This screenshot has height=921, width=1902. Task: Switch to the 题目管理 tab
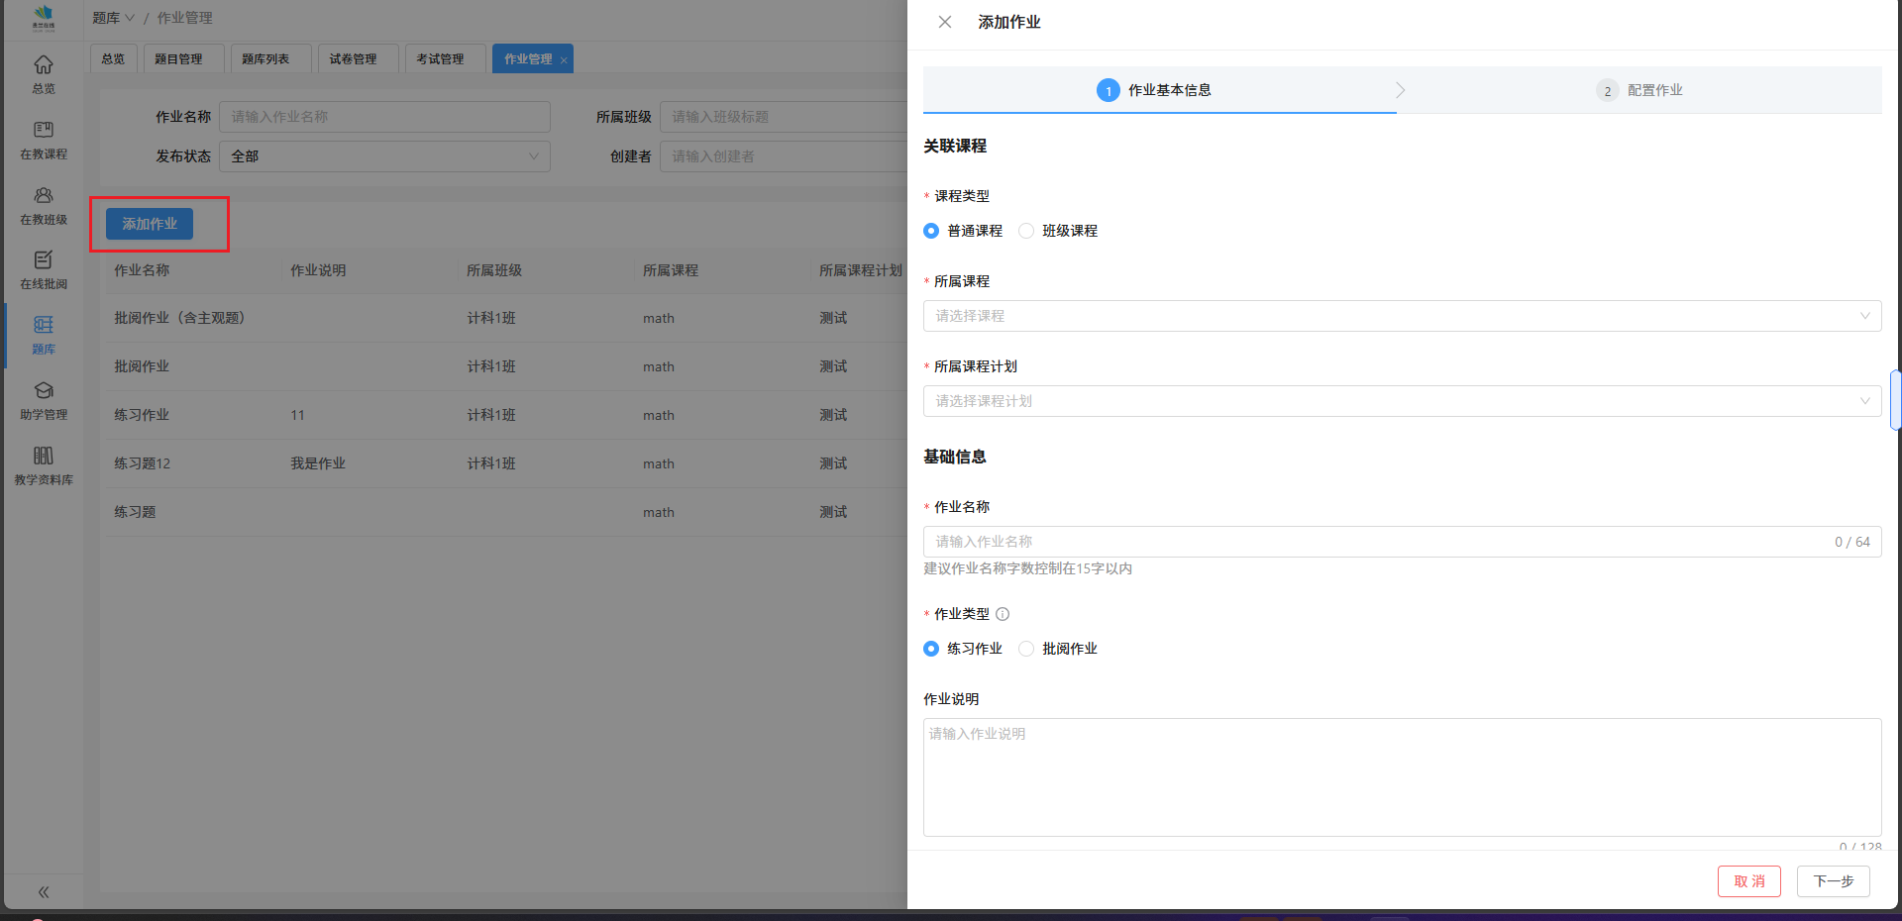pyautogui.click(x=179, y=59)
